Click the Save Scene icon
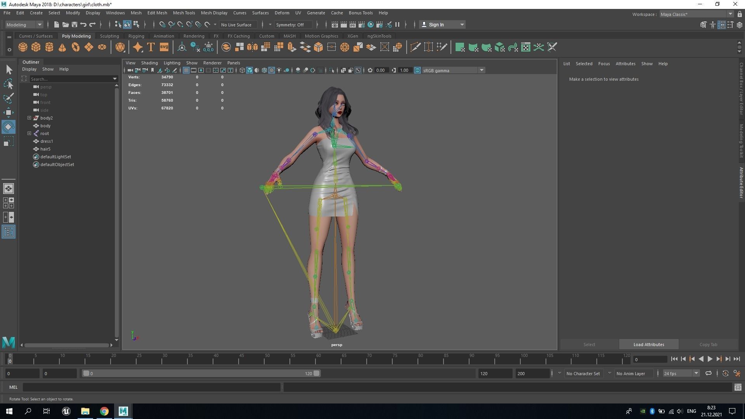This screenshot has height=419, width=745. (x=74, y=24)
